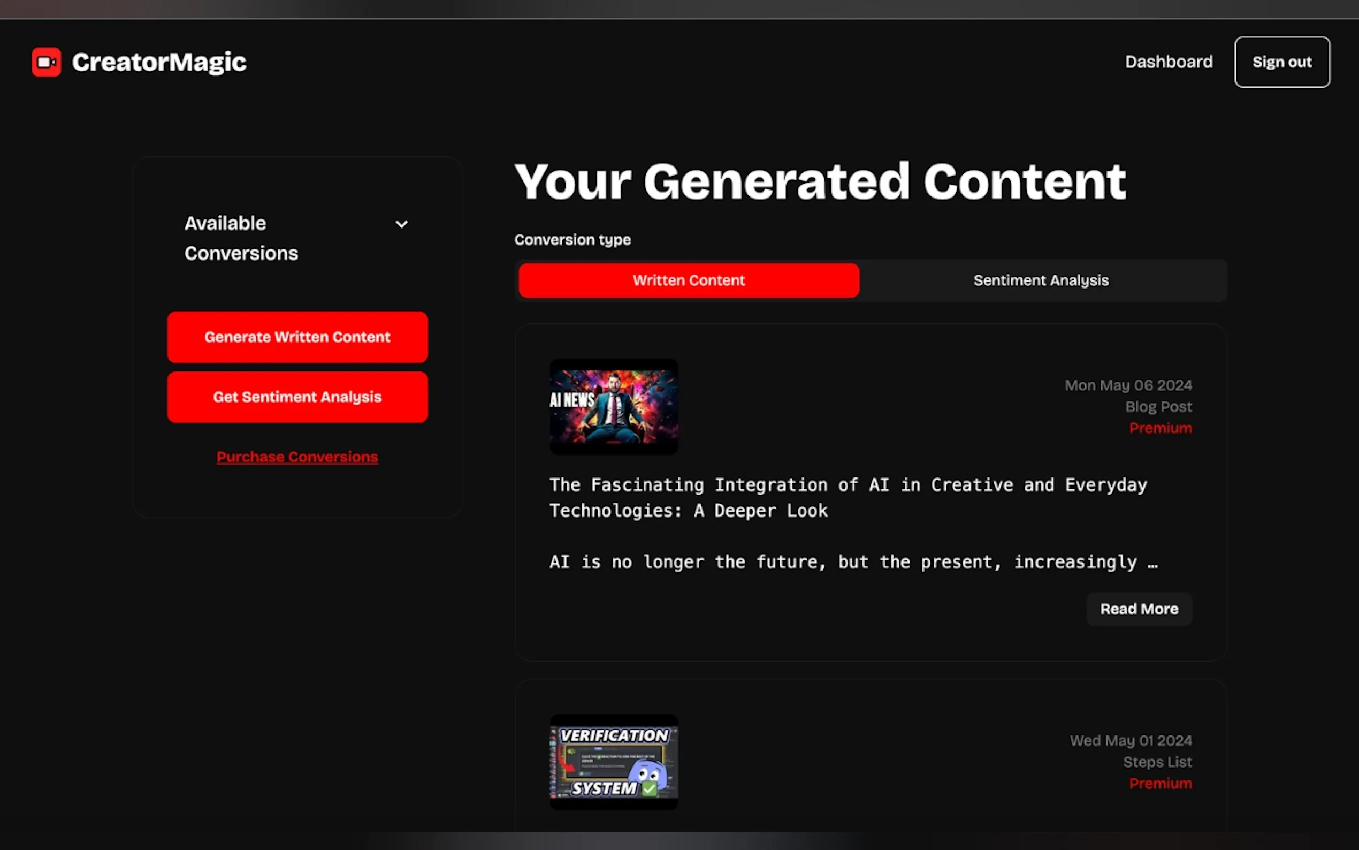Screen dimensions: 1359x850
Task: Click the Fascinating Integration of AI title
Action: coord(848,497)
